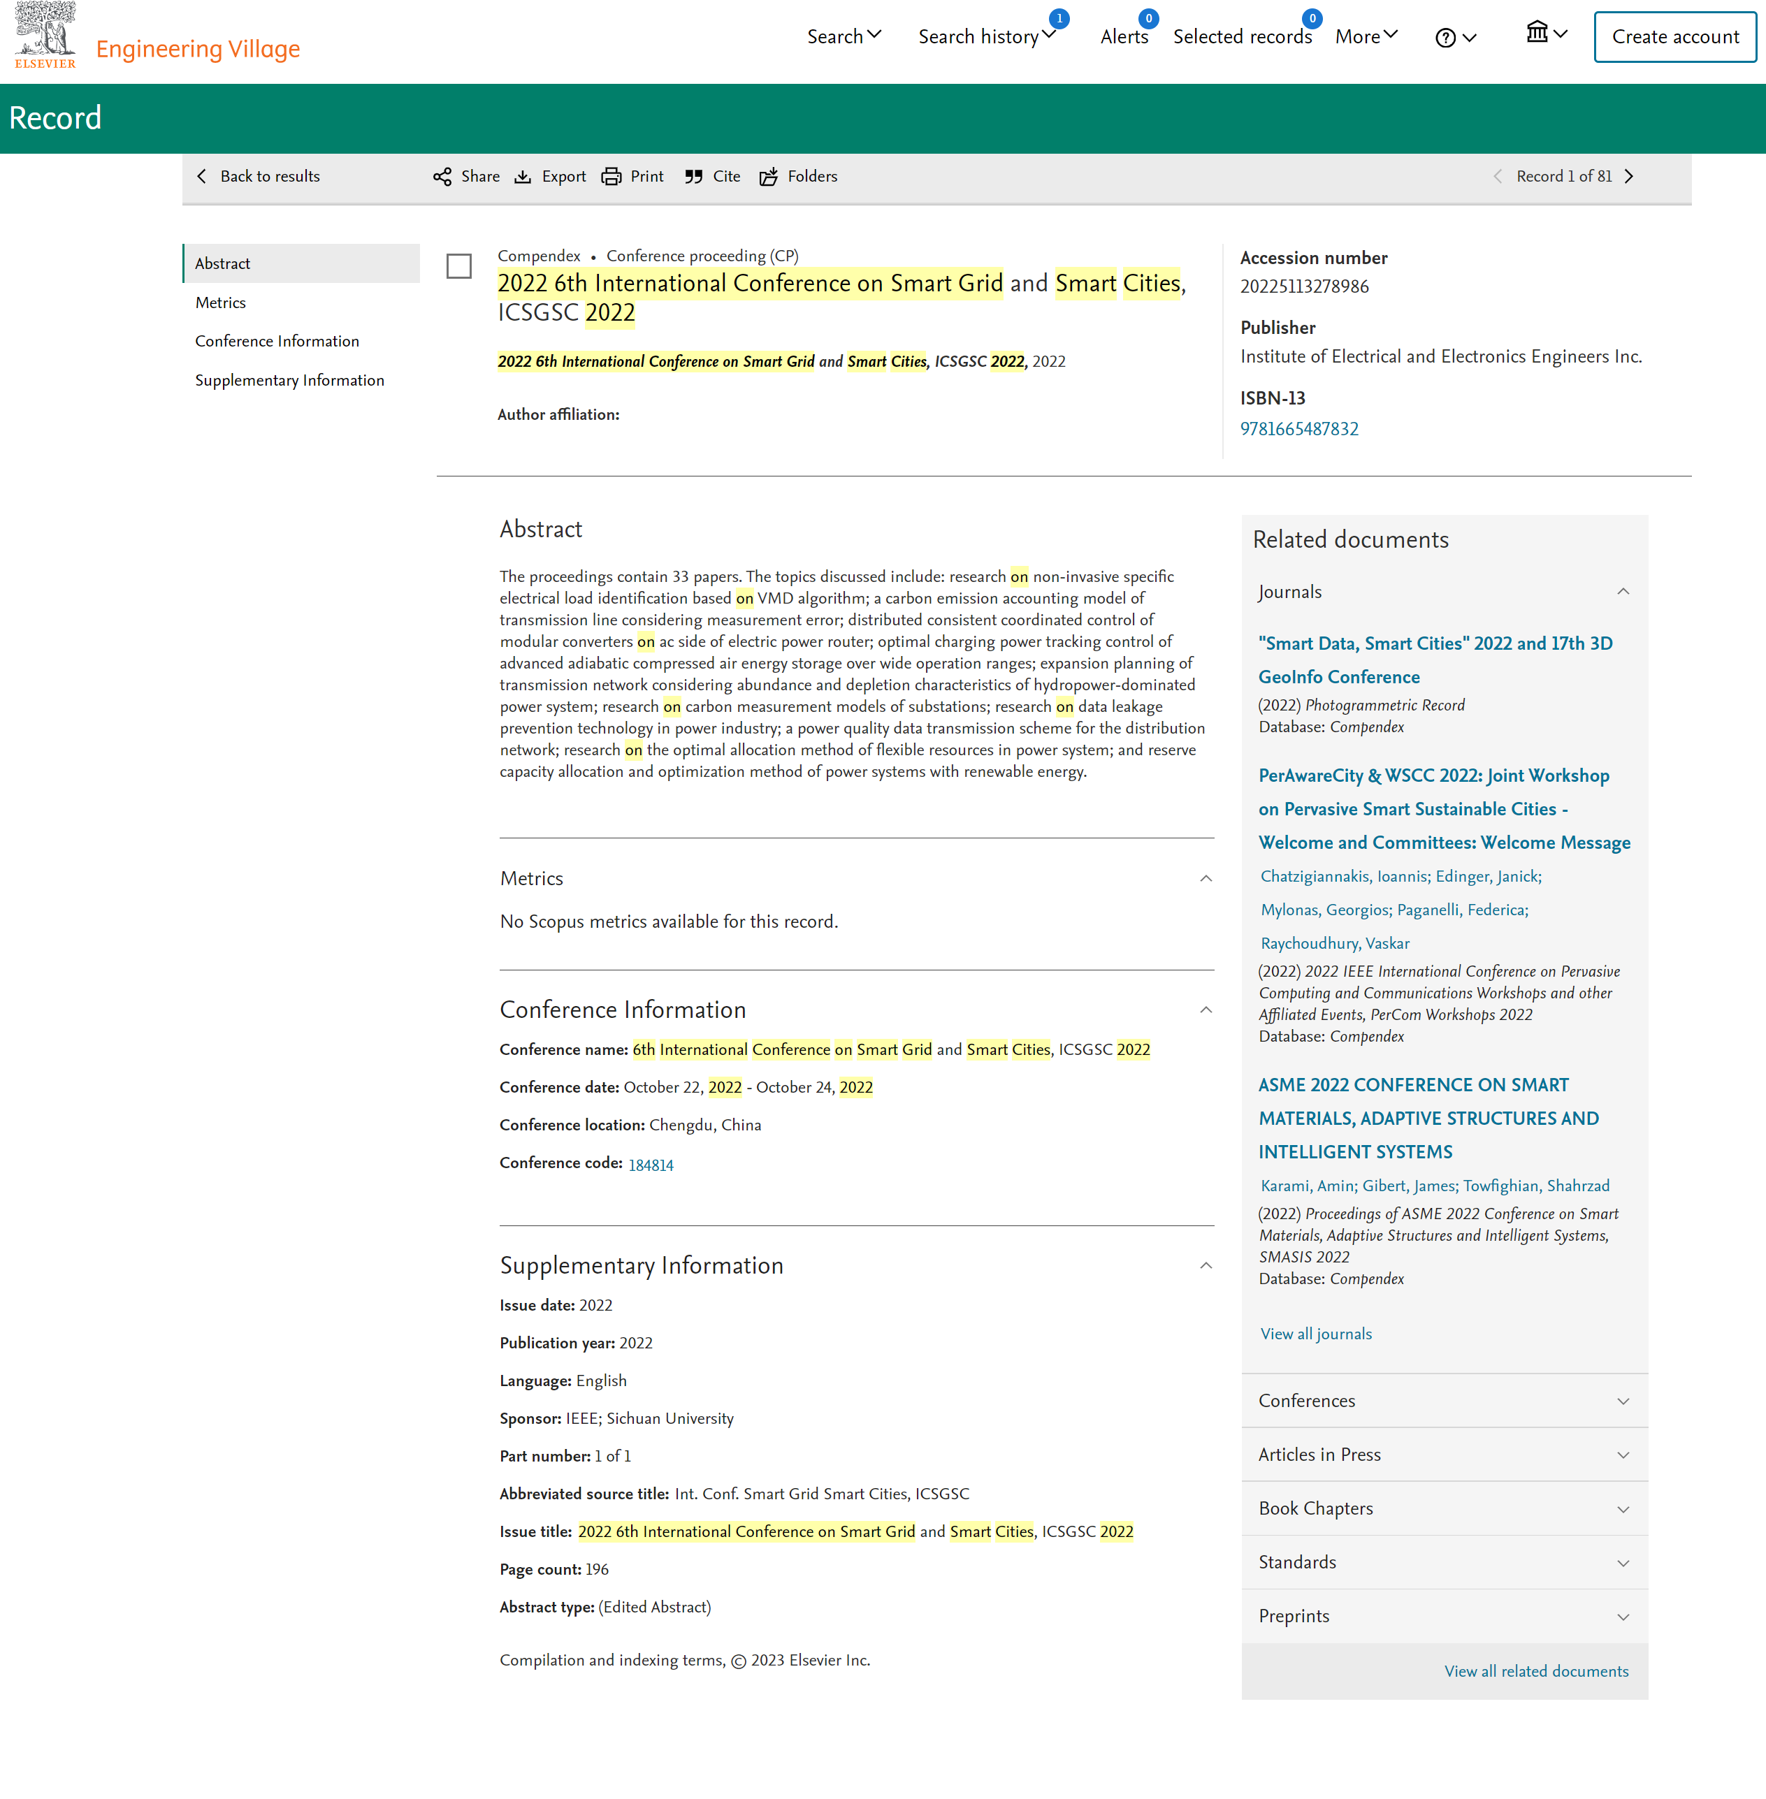This screenshot has height=1799, width=1766.
Task: Click the Share toolbar label
Action: coord(480,176)
